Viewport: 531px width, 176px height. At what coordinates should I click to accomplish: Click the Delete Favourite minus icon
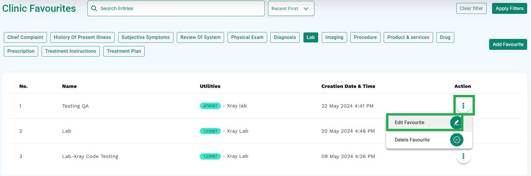[x=457, y=140]
